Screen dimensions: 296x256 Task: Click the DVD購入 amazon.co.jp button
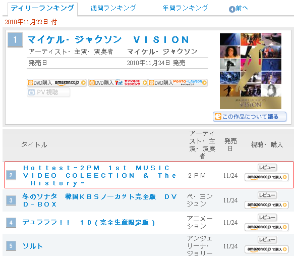coord(56,83)
